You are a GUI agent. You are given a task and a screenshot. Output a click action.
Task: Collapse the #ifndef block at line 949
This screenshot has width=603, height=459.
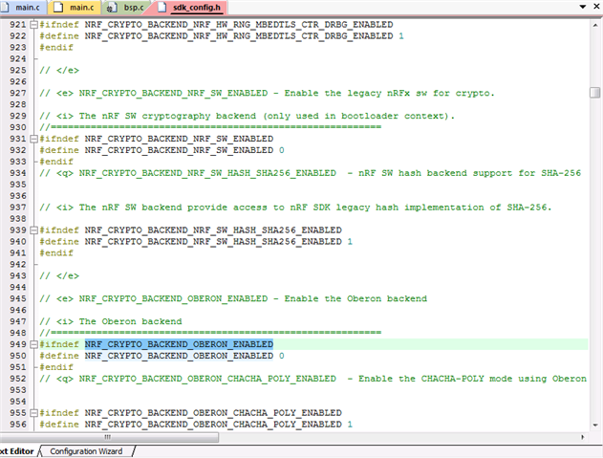(x=33, y=344)
